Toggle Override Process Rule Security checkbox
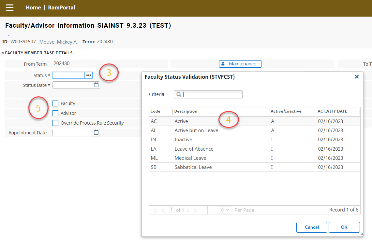Viewport: 372px width, 245px height. 55,123
